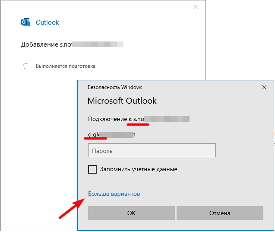
Task: Tick the 'Запомнить учетные данные' checkbox
Action: 92,169
